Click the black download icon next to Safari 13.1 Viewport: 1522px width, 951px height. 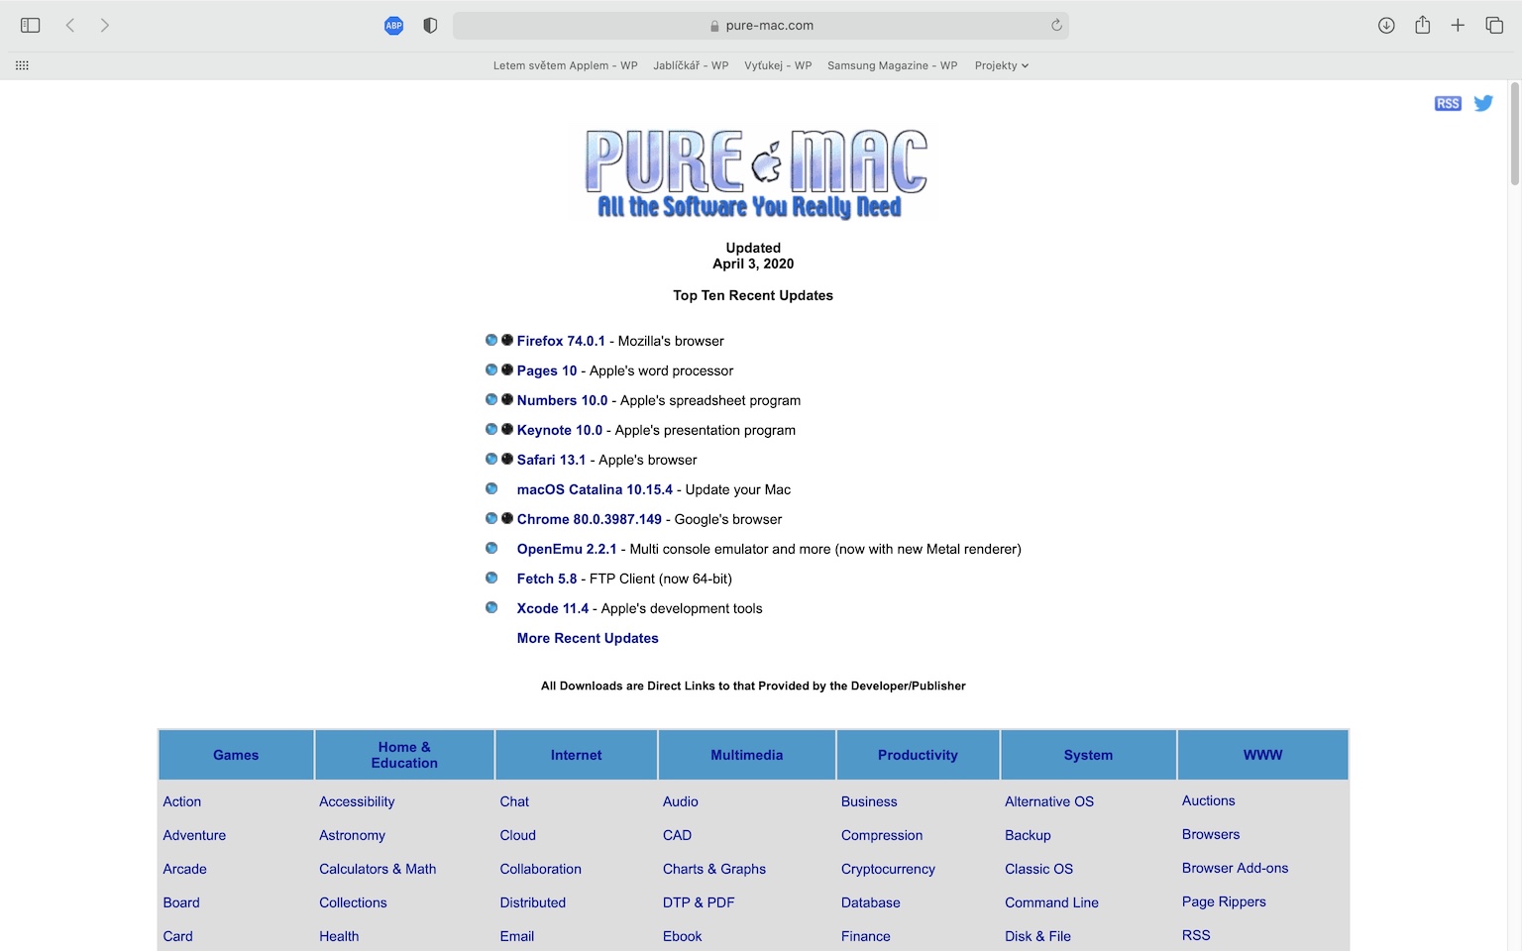(507, 459)
